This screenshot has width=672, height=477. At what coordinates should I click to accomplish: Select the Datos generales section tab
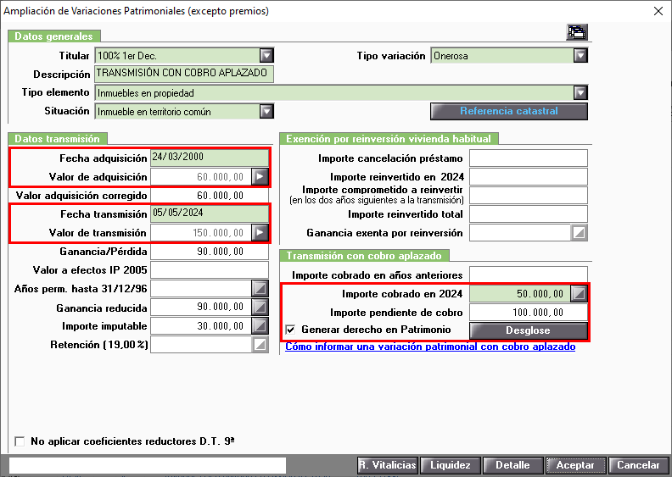click(x=54, y=36)
